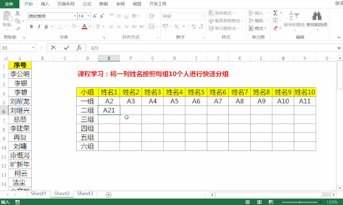Click the Orientation text angle icon
Image resolution: width=343 pixels, height=205 pixels.
135,16
